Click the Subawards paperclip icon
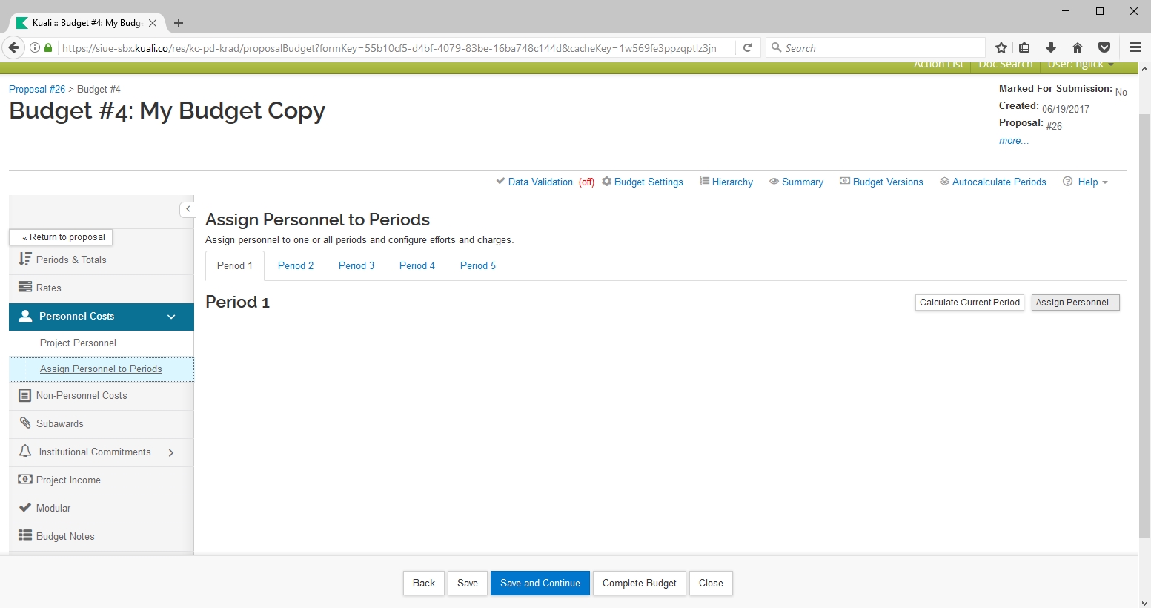 24,423
